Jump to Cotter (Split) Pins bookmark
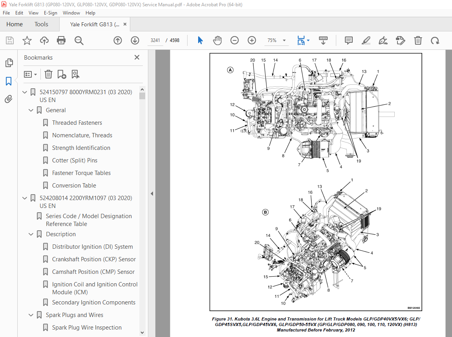Screen dimensions: 452x337 pyautogui.click(x=75, y=160)
